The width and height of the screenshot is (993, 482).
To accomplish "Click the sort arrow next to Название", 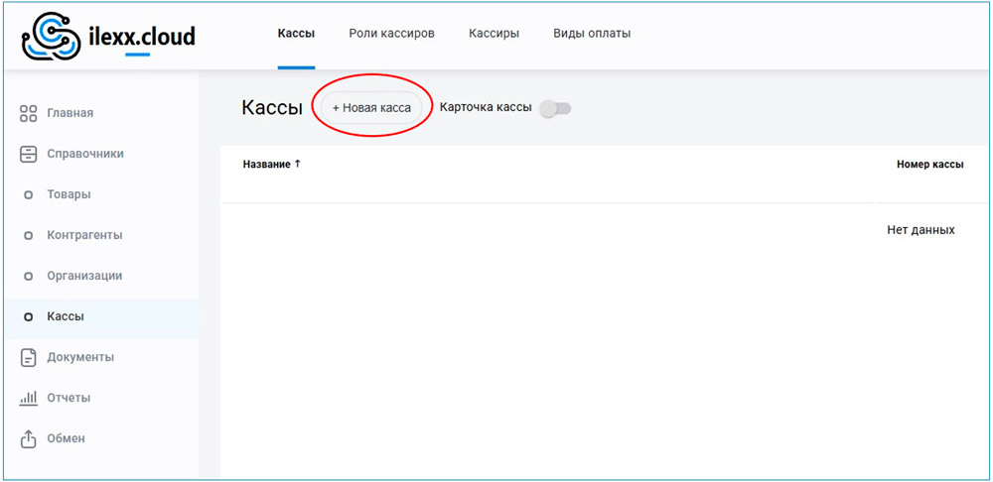I will point(298,164).
